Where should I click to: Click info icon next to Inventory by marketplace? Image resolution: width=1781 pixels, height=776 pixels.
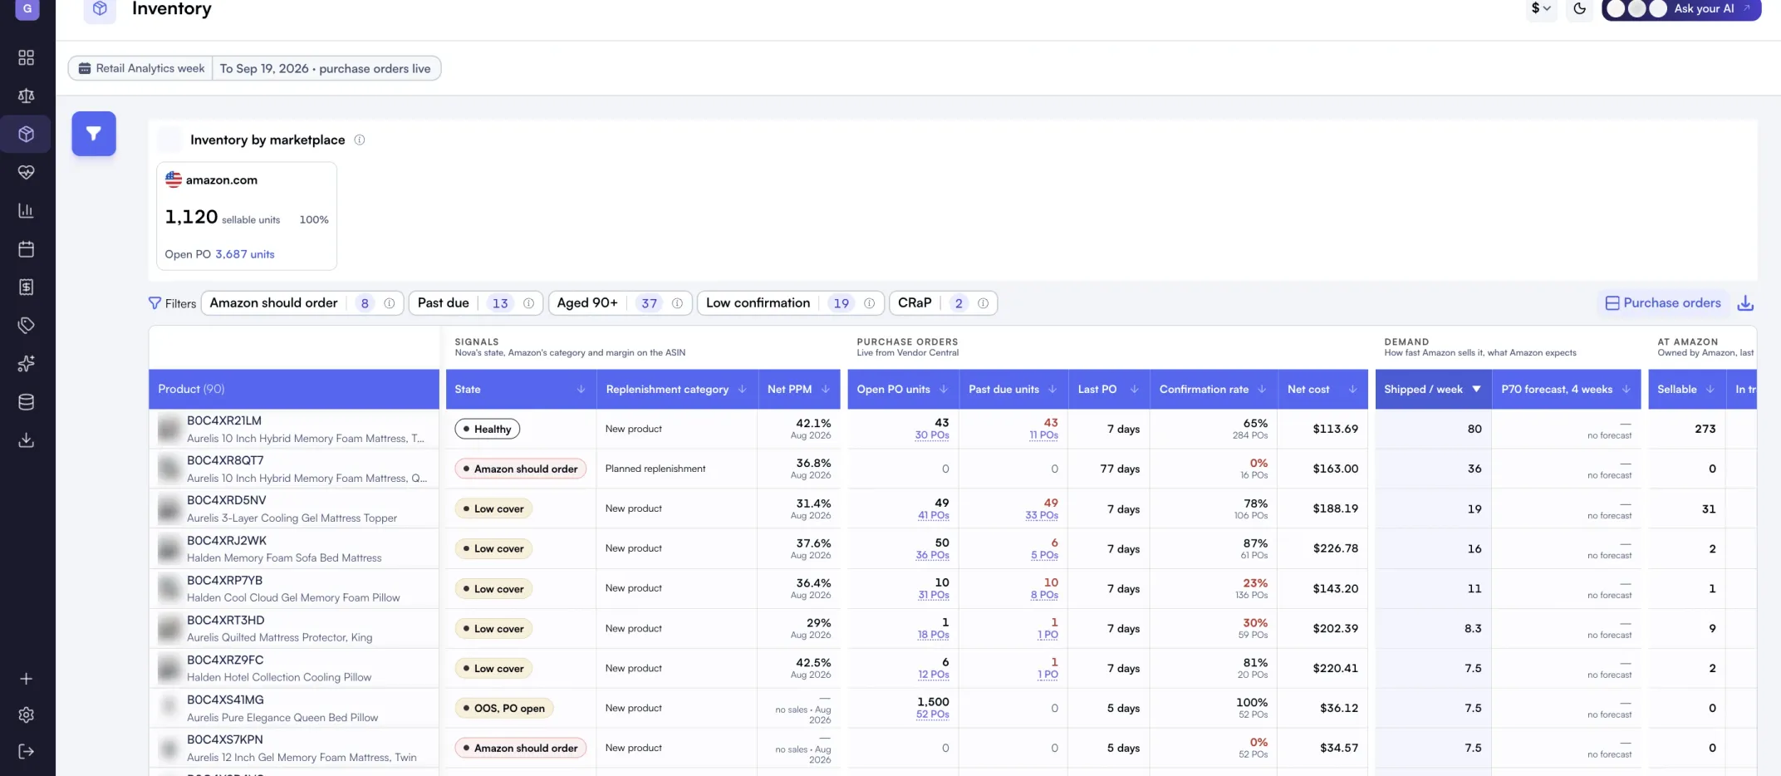click(360, 140)
